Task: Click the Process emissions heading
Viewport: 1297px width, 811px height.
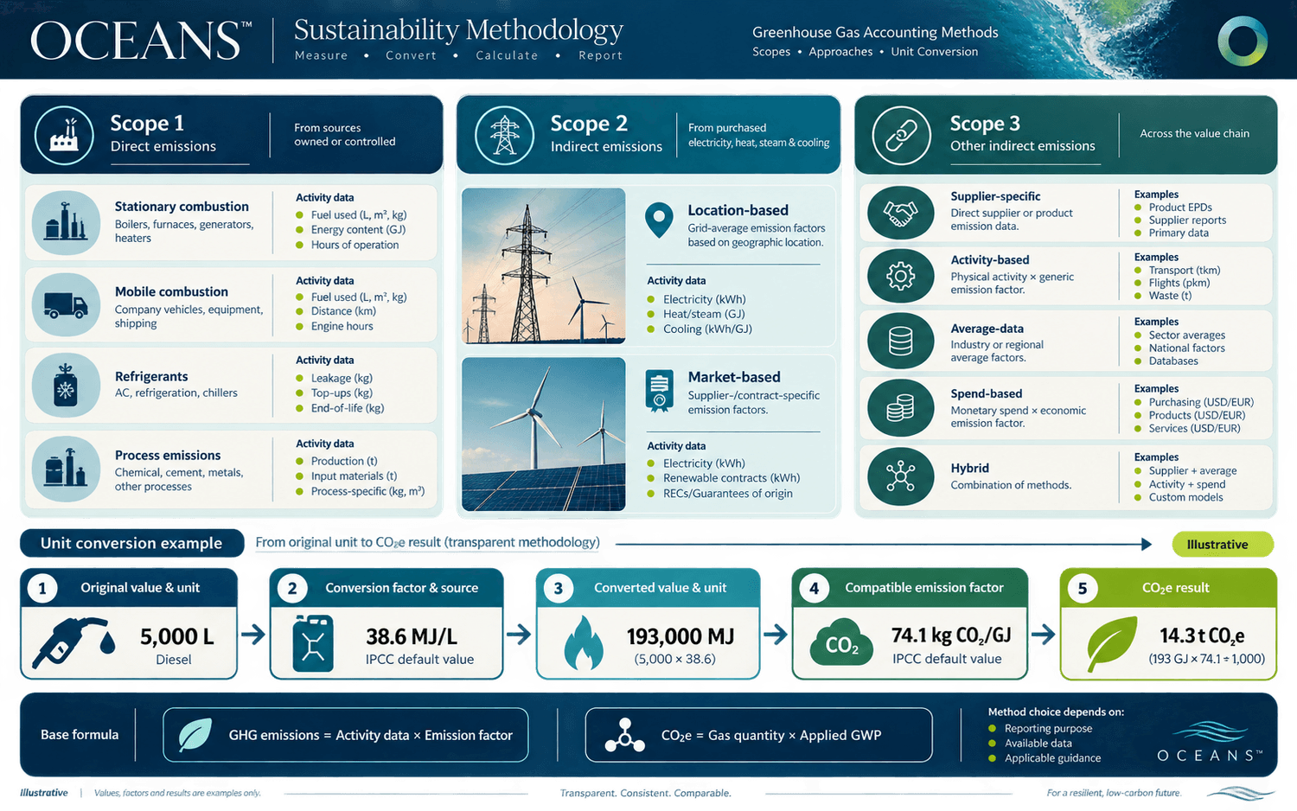Action: coord(168,456)
